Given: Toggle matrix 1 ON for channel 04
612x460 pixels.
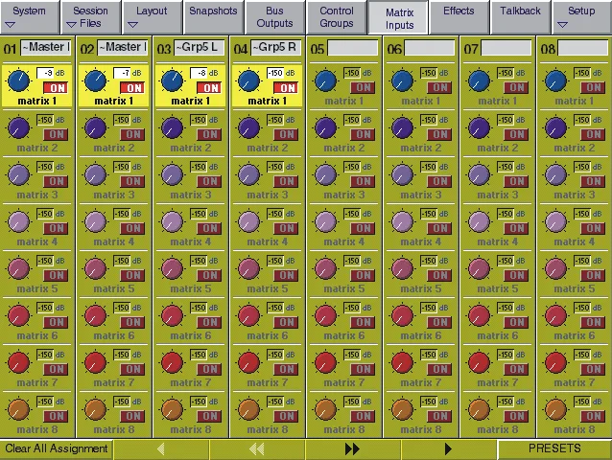Looking at the screenshot, I should [286, 88].
